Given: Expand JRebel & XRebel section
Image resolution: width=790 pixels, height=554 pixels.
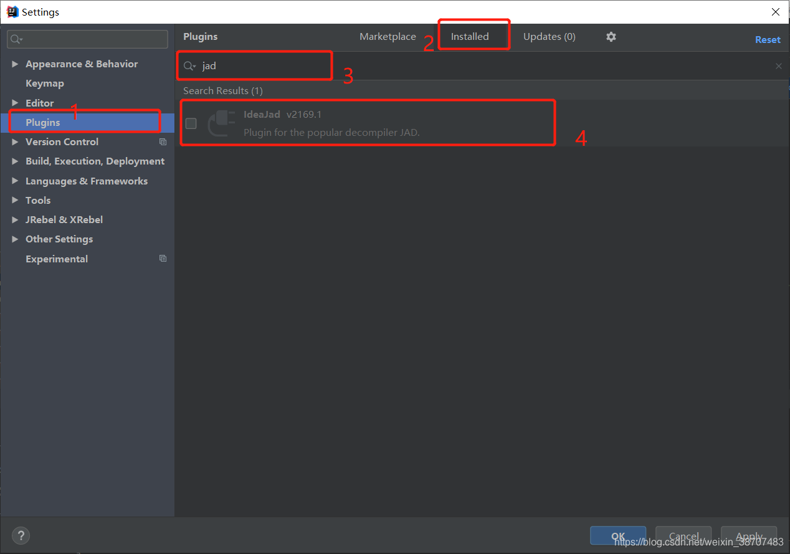Looking at the screenshot, I should (15, 220).
